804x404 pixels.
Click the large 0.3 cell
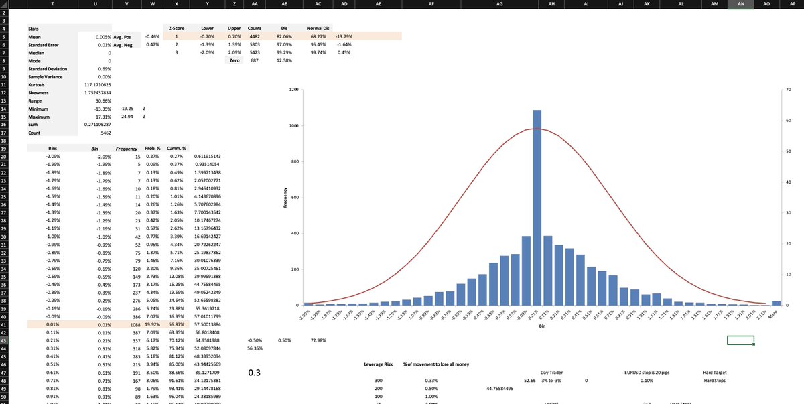254,372
